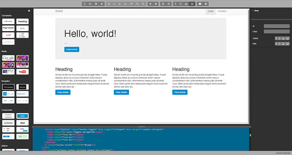Select the Prev/Next pager component
The height and width of the screenshot is (155, 292).
[x=8, y=101]
